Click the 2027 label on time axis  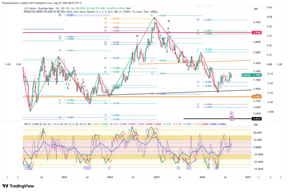(x=248, y=177)
